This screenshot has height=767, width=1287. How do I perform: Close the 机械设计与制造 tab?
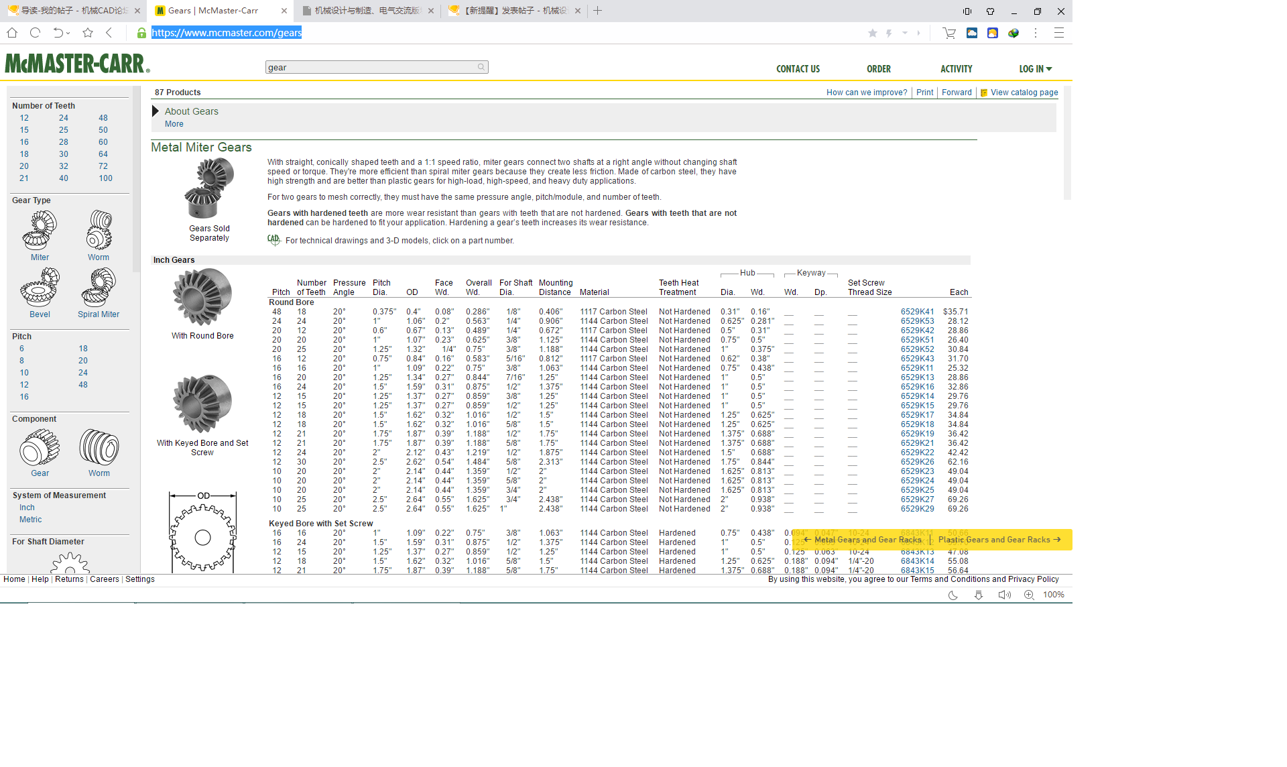(x=430, y=11)
